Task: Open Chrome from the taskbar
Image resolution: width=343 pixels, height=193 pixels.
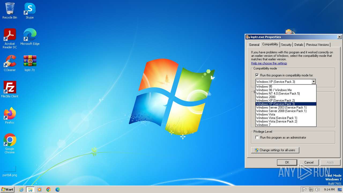Action: (49, 190)
